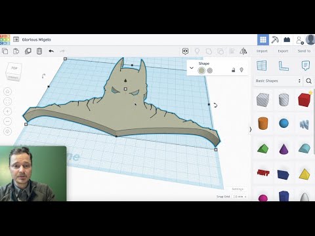This screenshot has width=315, height=236.
Task: Select the Ruler tool
Action: coord(283,66)
